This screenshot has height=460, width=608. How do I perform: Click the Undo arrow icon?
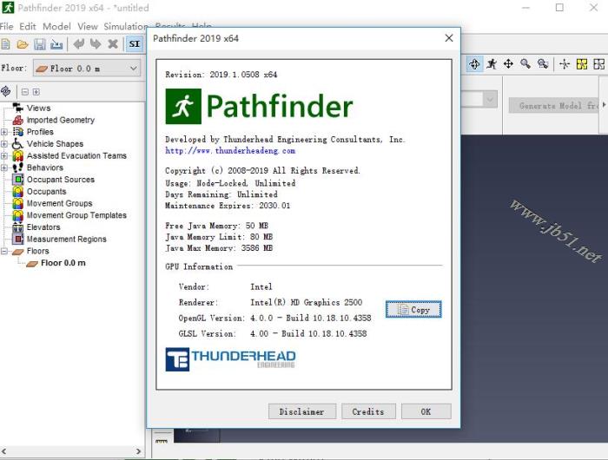(79, 44)
